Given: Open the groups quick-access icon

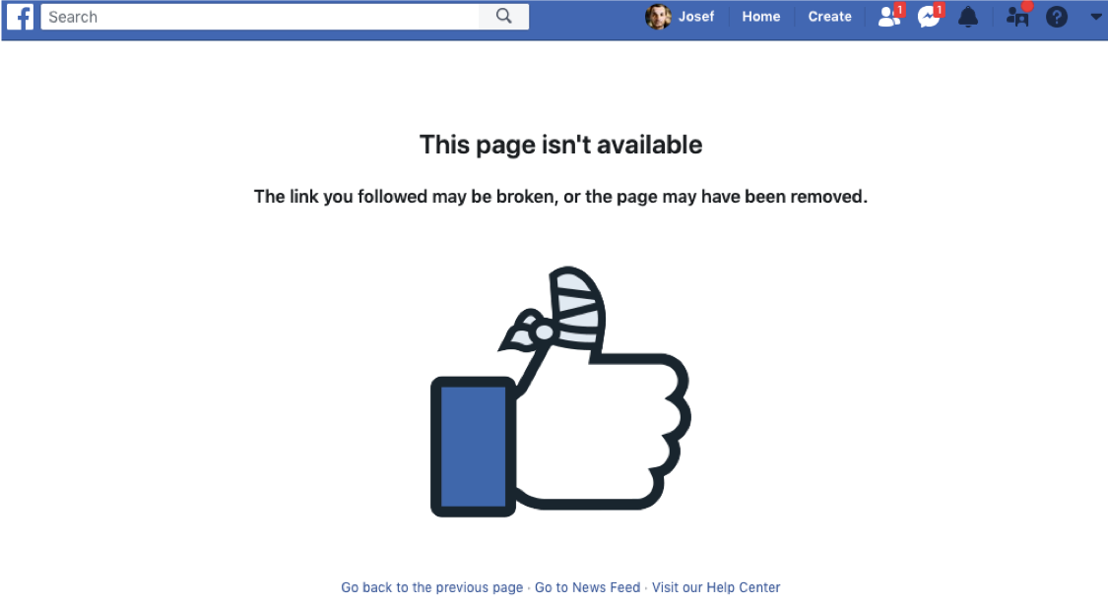Looking at the screenshot, I should pos(1016,17).
